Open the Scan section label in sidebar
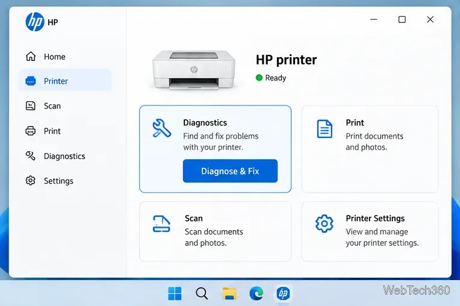This screenshot has height=306, width=460. [52, 106]
